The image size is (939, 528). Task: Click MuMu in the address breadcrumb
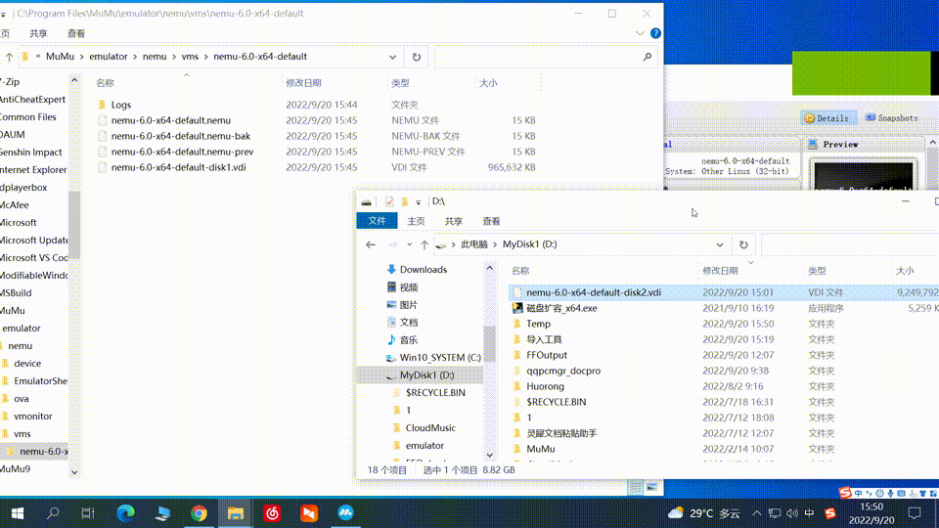coord(60,57)
